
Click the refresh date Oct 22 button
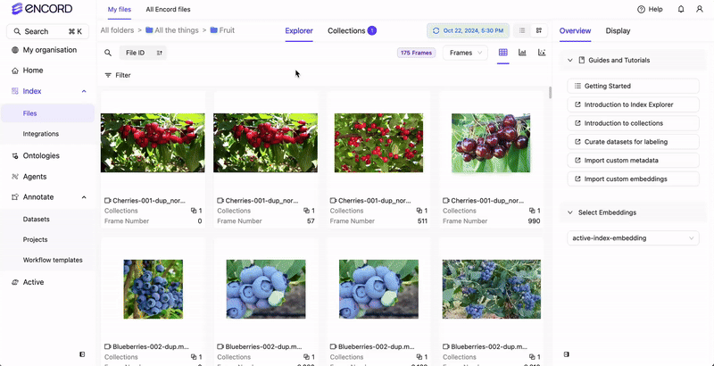click(x=468, y=31)
